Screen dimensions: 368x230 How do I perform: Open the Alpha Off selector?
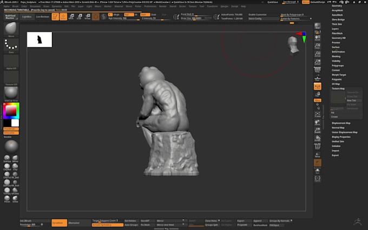[x=11, y=62]
